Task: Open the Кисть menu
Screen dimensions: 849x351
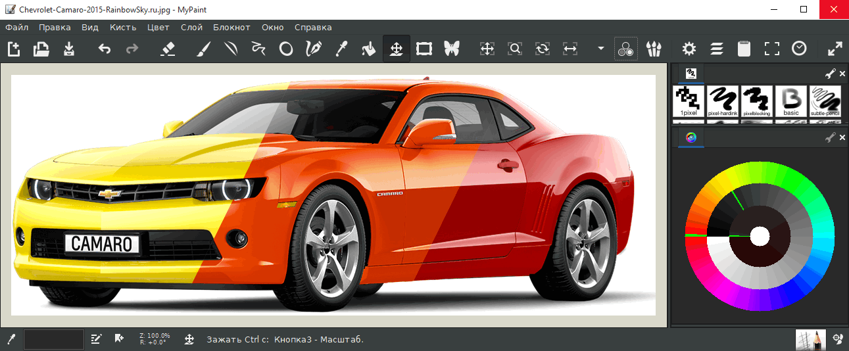Action: tap(123, 27)
